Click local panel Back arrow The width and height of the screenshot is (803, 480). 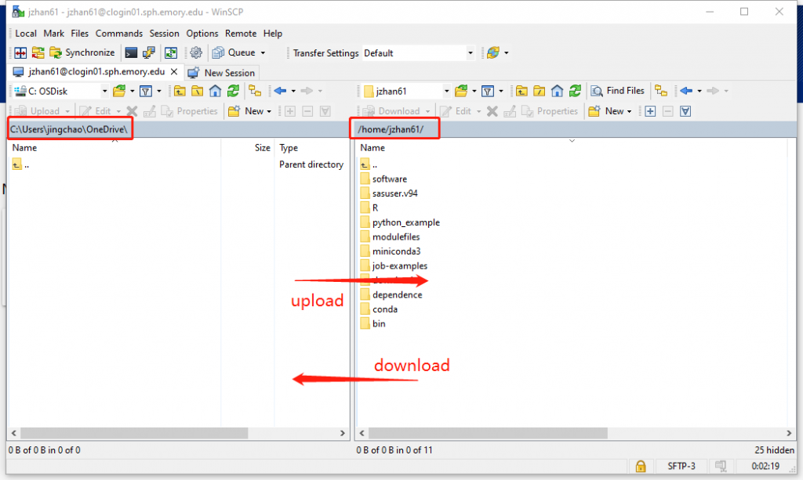point(280,91)
